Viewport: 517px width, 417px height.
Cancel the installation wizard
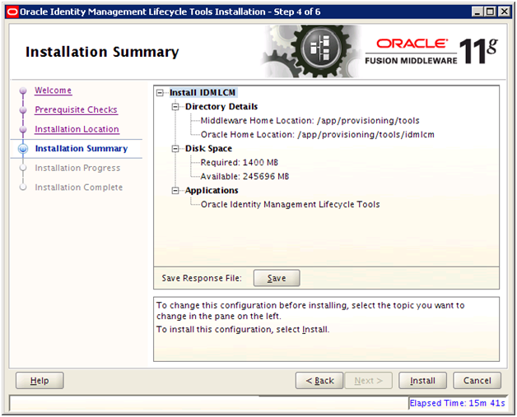pyautogui.click(x=477, y=381)
